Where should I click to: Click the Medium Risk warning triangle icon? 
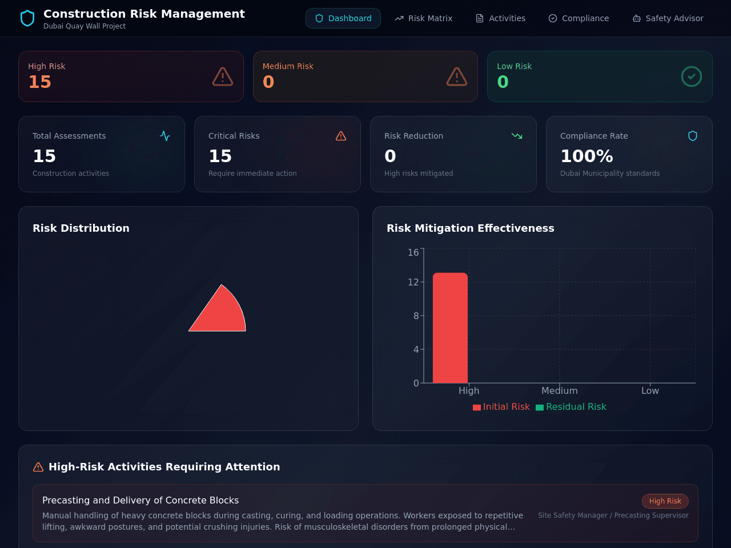(x=457, y=76)
